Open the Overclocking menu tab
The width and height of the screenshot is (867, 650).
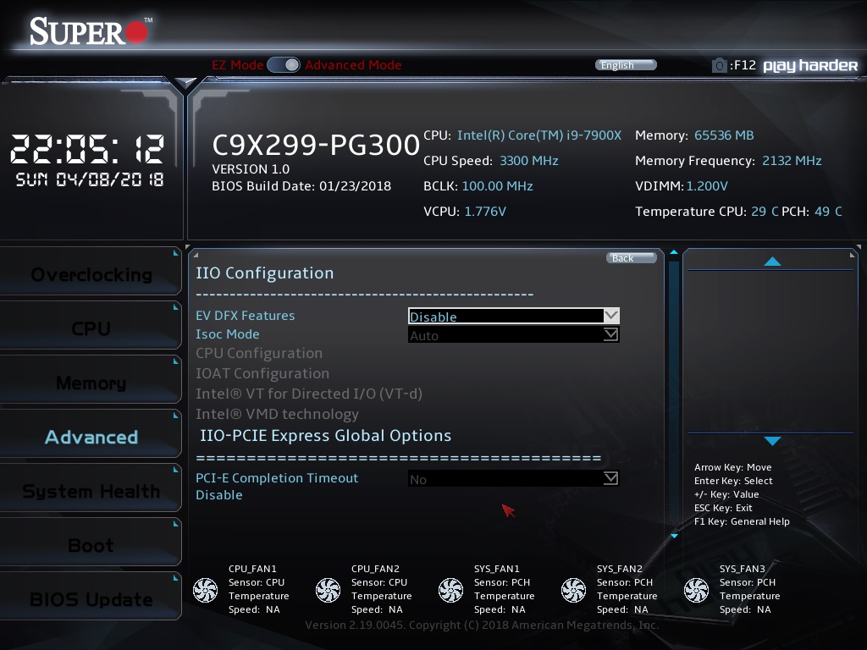[91, 275]
